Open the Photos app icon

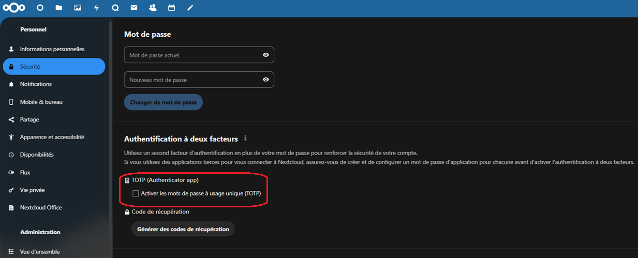(x=78, y=8)
